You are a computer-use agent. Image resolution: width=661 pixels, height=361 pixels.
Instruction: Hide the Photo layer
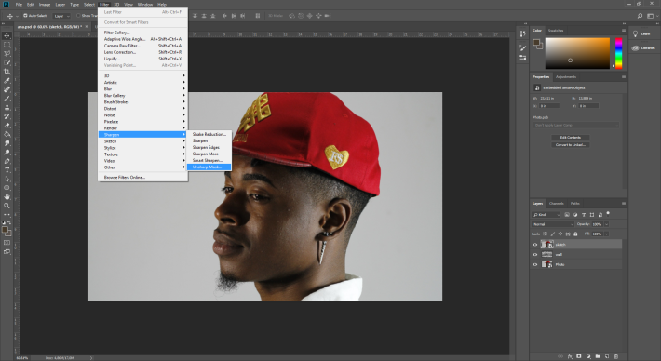click(535, 264)
